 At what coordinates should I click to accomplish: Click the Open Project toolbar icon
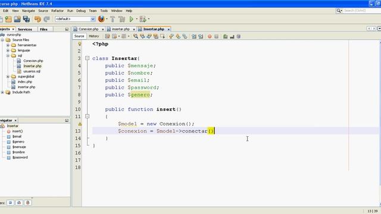tap(17, 19)
